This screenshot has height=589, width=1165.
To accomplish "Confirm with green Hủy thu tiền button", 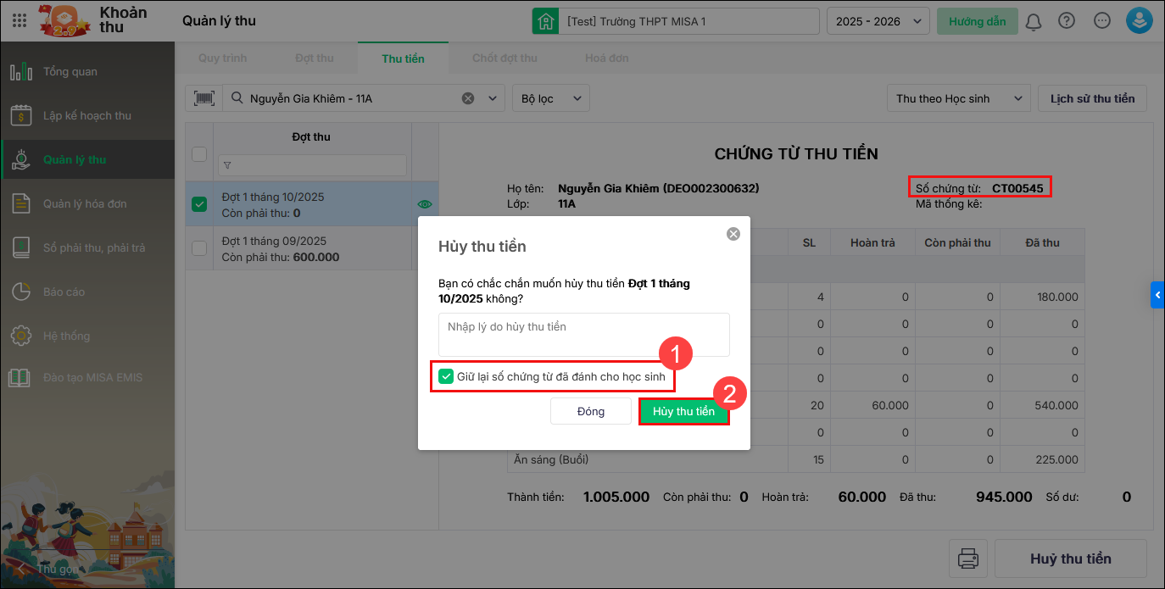I will click(683, 411).
